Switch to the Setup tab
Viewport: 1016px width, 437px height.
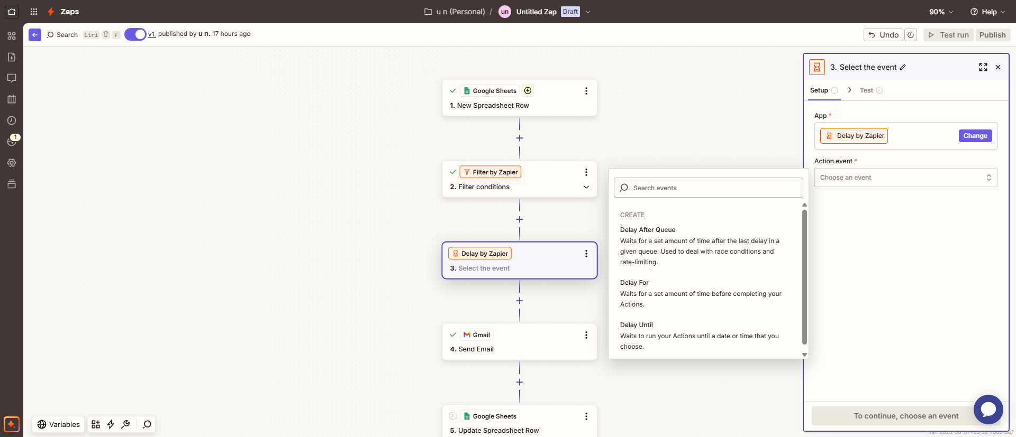[x=824, y=90]
